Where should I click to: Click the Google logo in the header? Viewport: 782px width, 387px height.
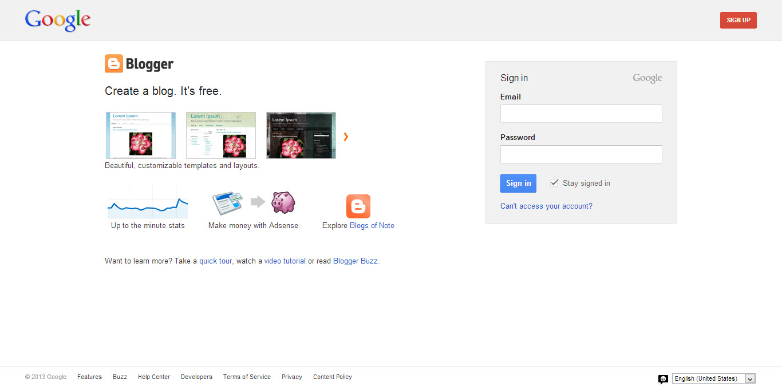click(58, 21)
